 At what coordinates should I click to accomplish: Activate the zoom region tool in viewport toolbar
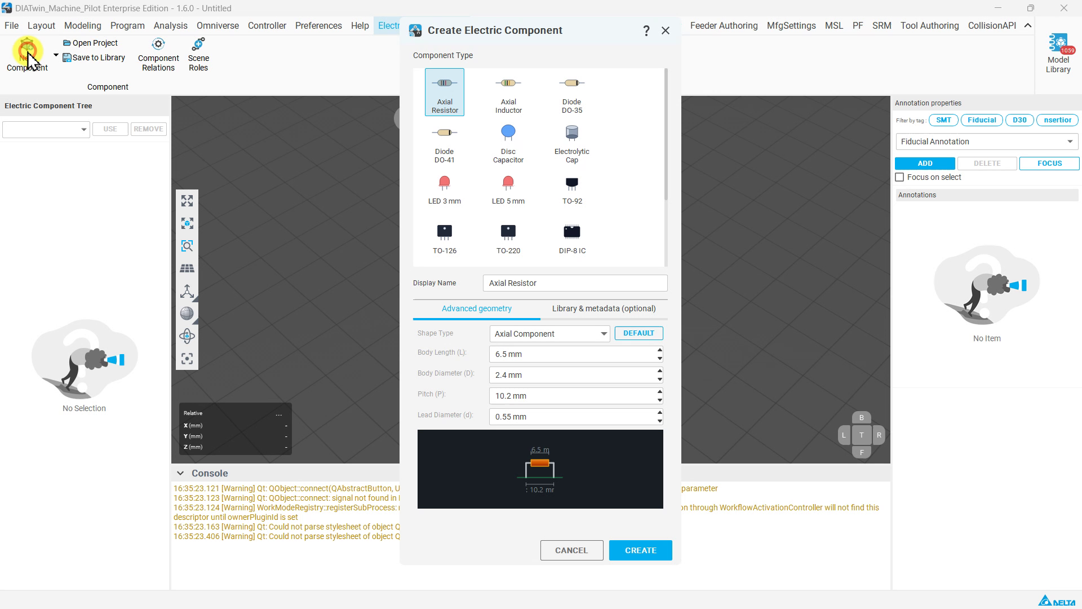187,246
